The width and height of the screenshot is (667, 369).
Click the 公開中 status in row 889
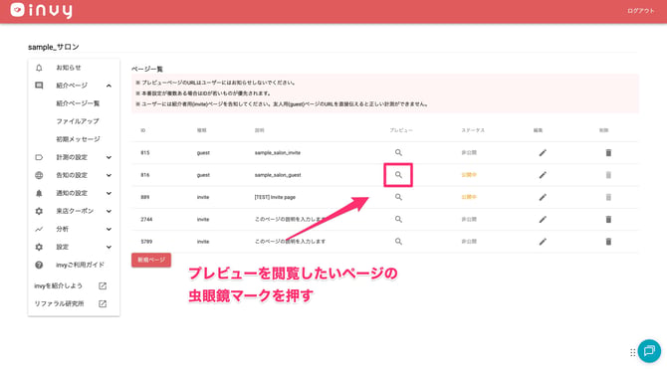point(469,197)
